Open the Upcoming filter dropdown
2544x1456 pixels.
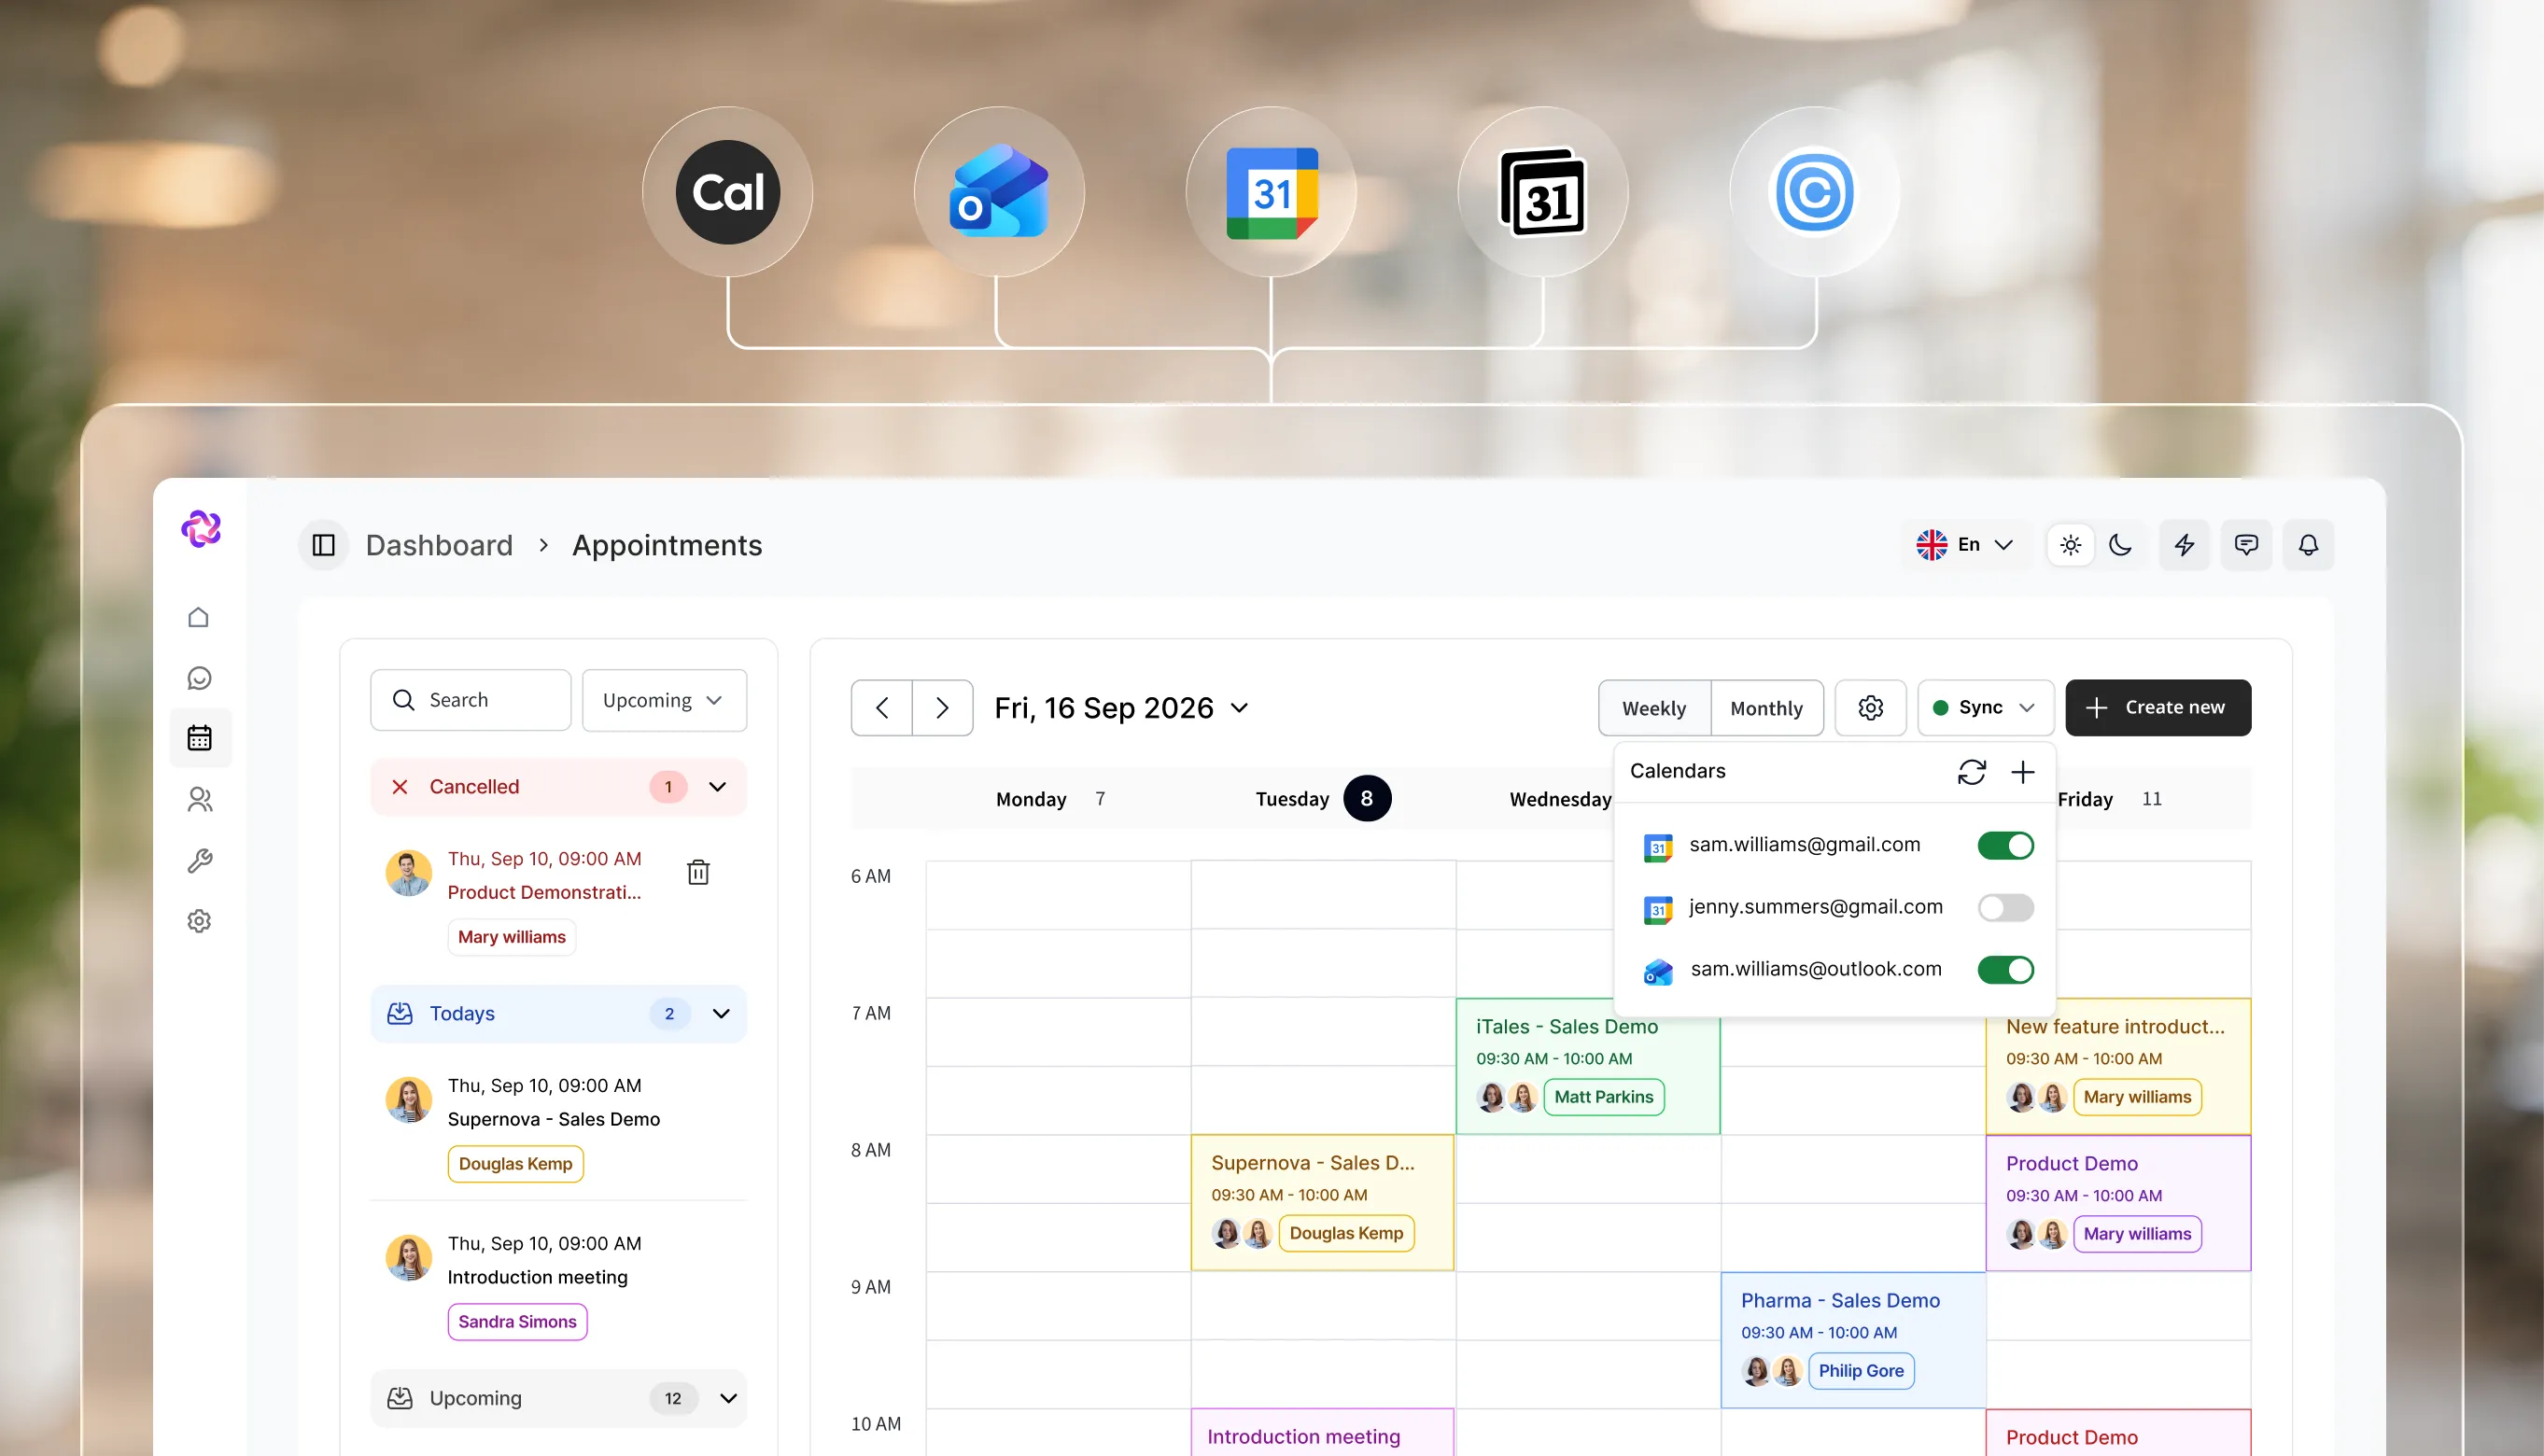(x=664, y=700)
